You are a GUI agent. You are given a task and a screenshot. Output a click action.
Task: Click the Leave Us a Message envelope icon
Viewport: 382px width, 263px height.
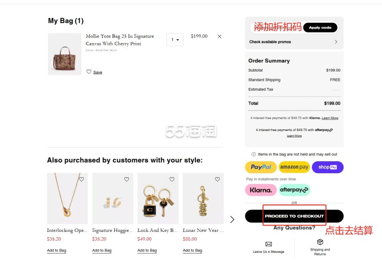click(268, 244)
